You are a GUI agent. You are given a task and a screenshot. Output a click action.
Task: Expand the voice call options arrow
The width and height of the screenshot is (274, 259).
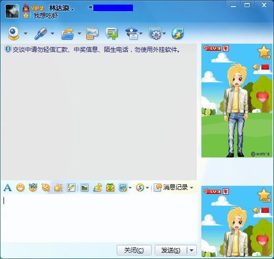pyautogui.click(x=52, y=33)
